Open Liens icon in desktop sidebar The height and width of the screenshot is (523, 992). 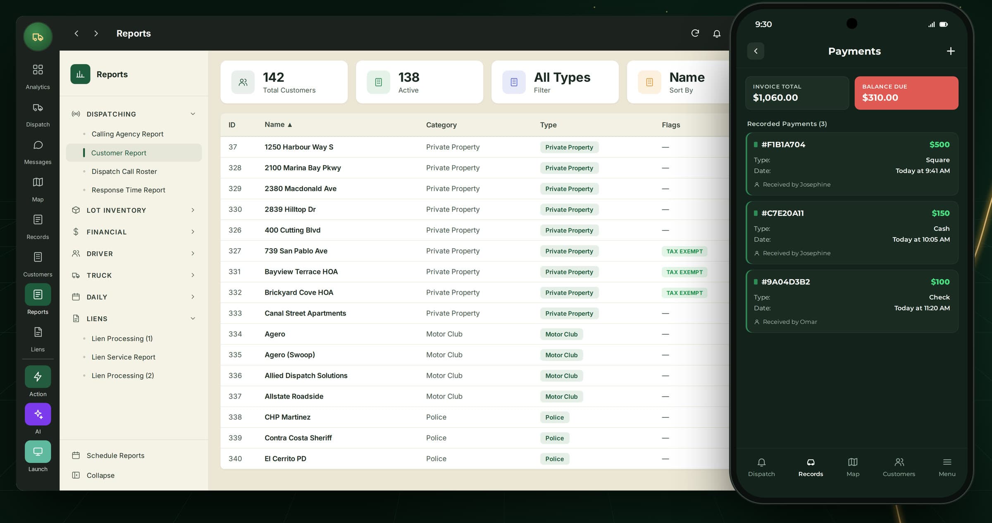(38, 339)
